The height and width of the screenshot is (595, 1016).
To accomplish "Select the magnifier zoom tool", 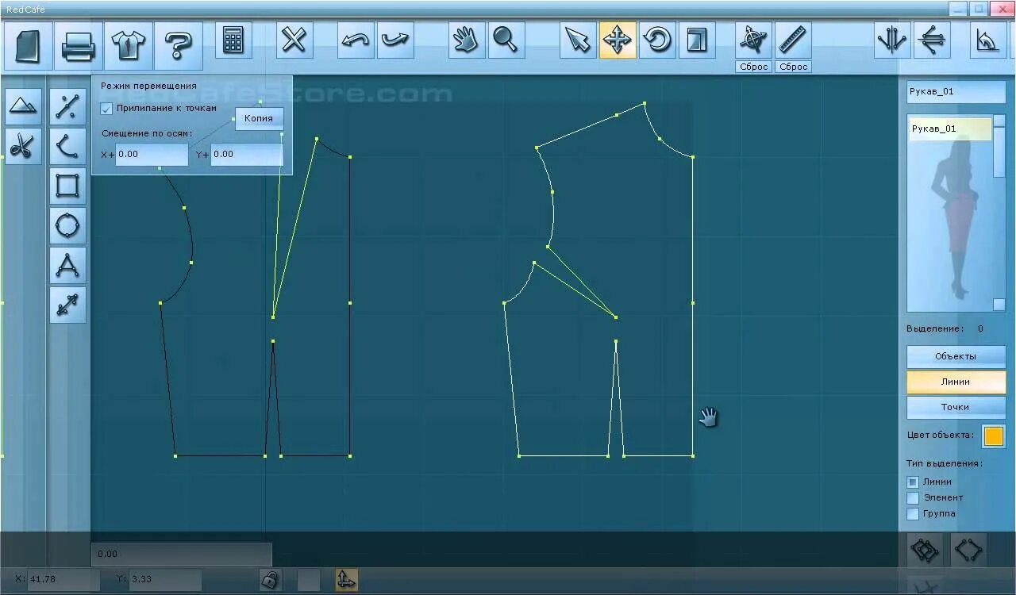I will pyautogui.click(x=506, y=40).
